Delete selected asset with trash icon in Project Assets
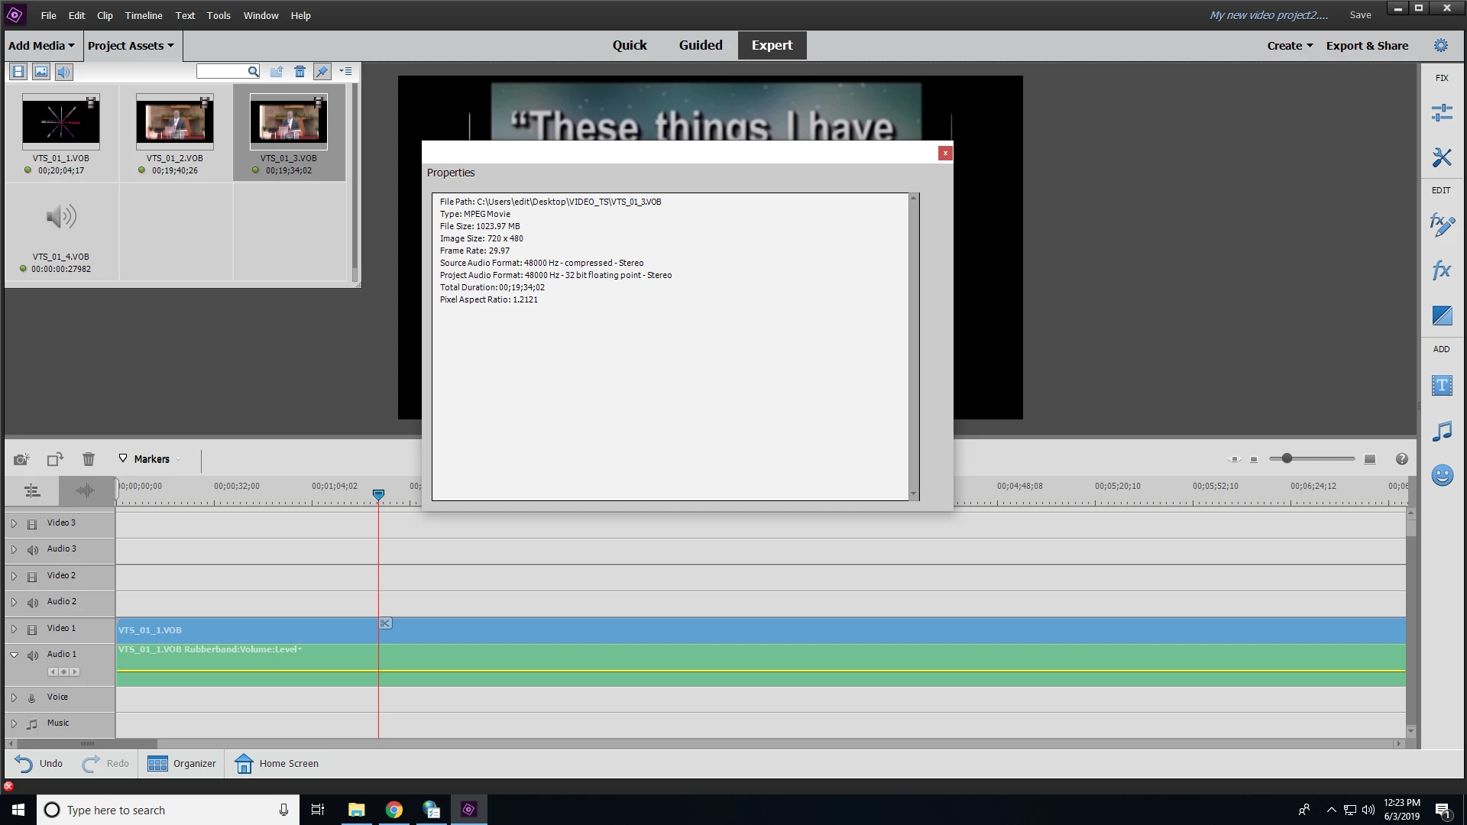1467x825 pixels. point(300,72)
